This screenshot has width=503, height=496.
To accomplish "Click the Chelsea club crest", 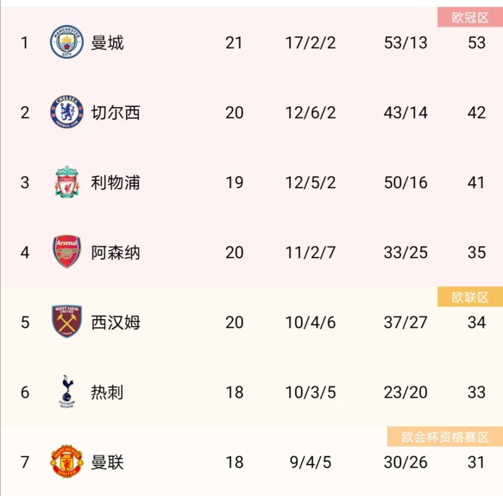I will [67, 112].
